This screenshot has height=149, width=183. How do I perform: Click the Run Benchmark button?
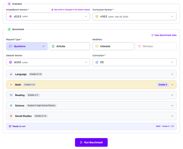(x=91, y=142)
